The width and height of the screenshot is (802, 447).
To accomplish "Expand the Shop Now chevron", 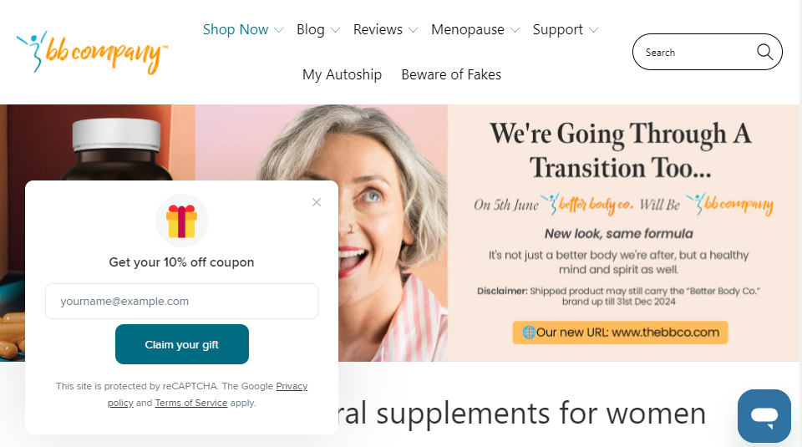I will (x=279, y=30).
